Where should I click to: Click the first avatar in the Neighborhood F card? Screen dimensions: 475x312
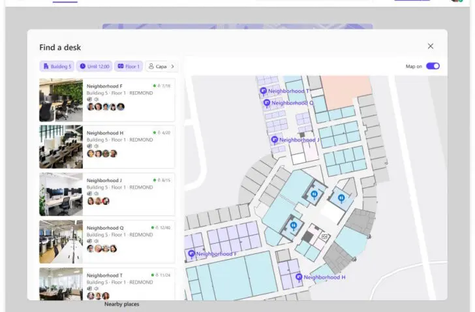click(x=91, y=106)
